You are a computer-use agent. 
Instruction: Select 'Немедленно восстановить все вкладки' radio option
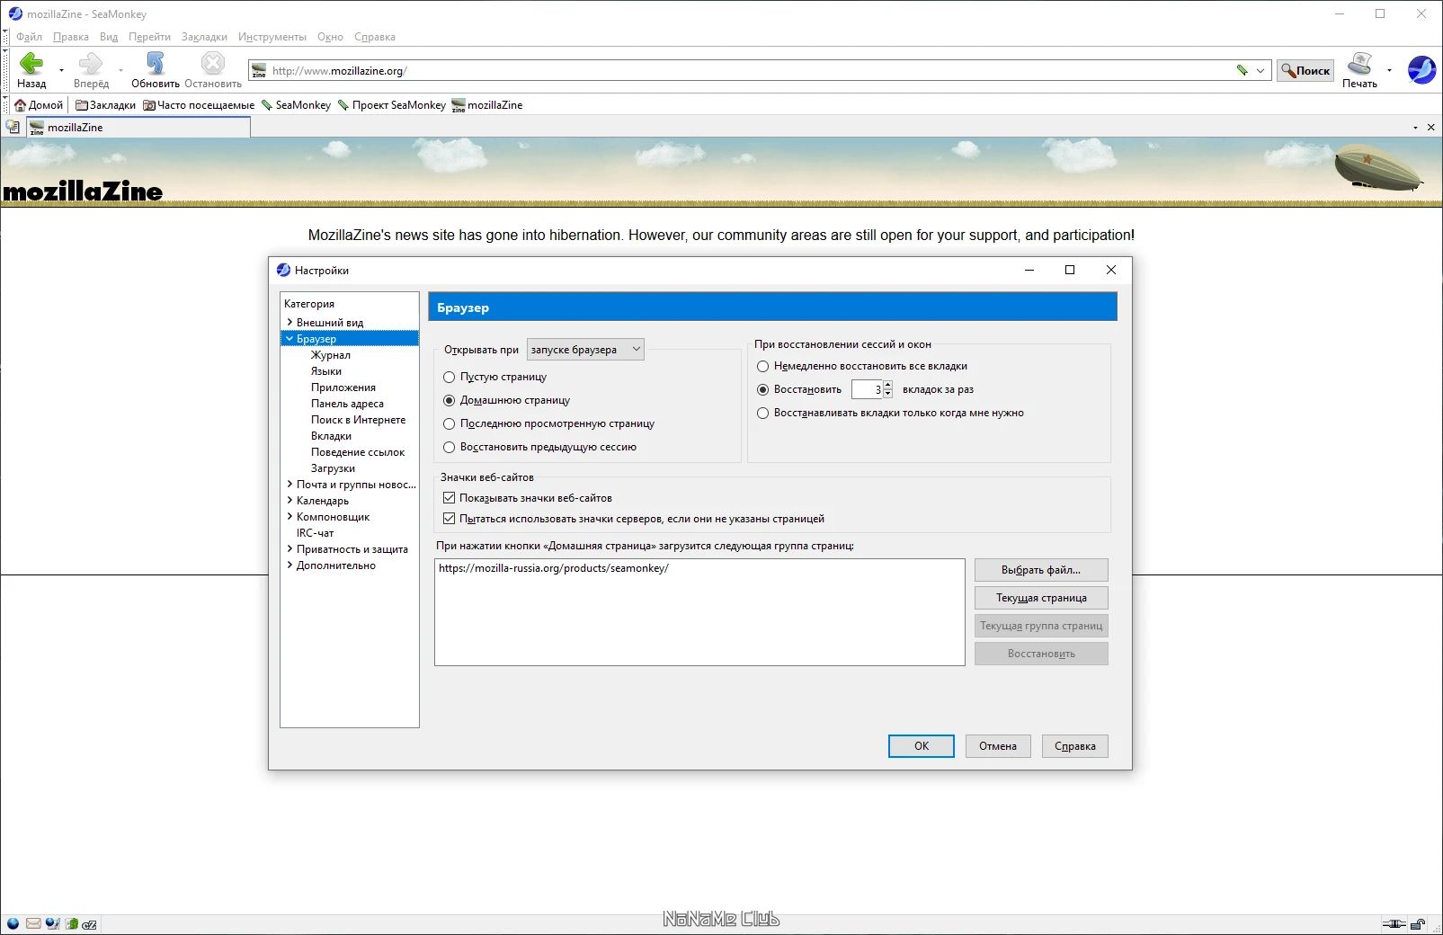[762, 367]
